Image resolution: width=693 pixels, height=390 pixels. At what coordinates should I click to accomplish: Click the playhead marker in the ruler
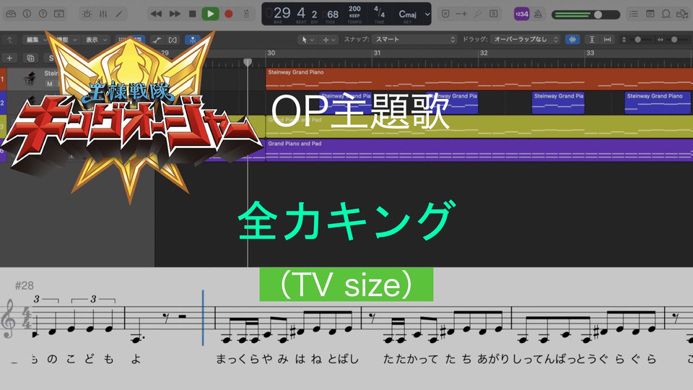[248, 62]
